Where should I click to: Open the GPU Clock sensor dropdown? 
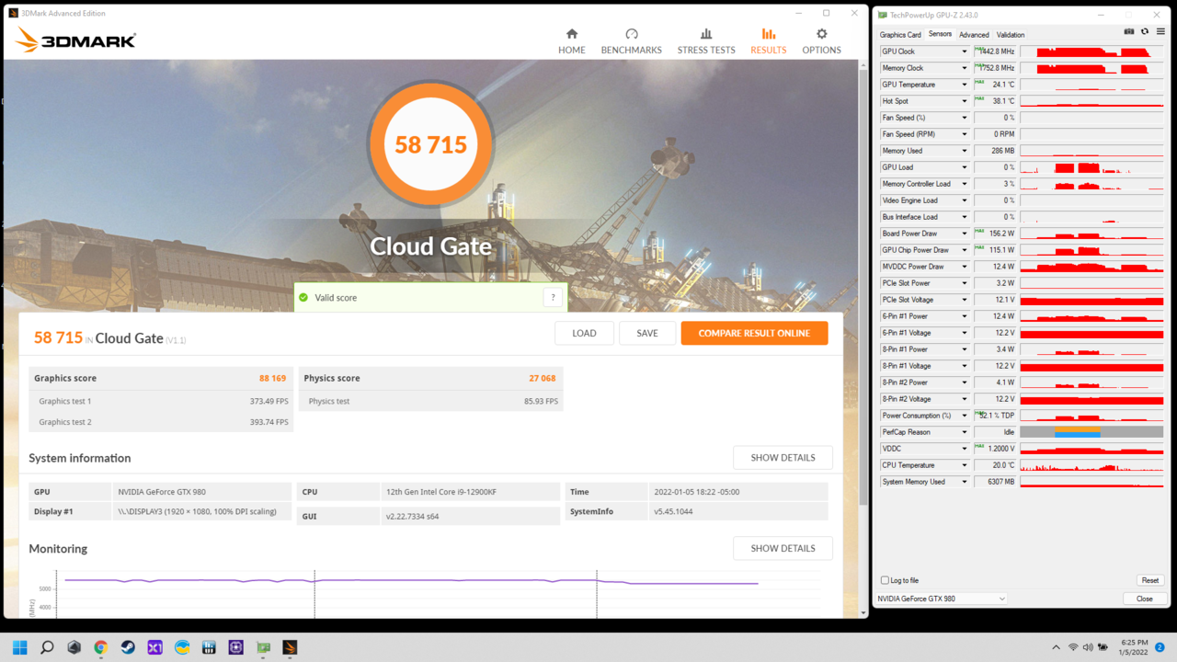(x=964, y=51)
